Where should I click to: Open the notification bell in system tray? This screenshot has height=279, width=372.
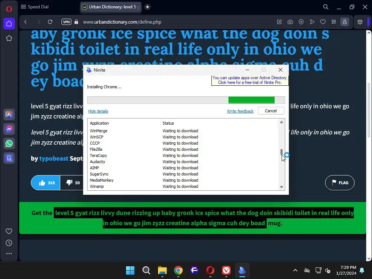pyautogui.click(x=362, y=270)
